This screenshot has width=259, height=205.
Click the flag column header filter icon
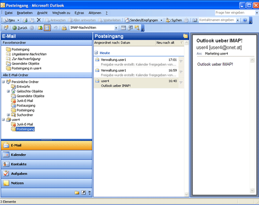182,43
